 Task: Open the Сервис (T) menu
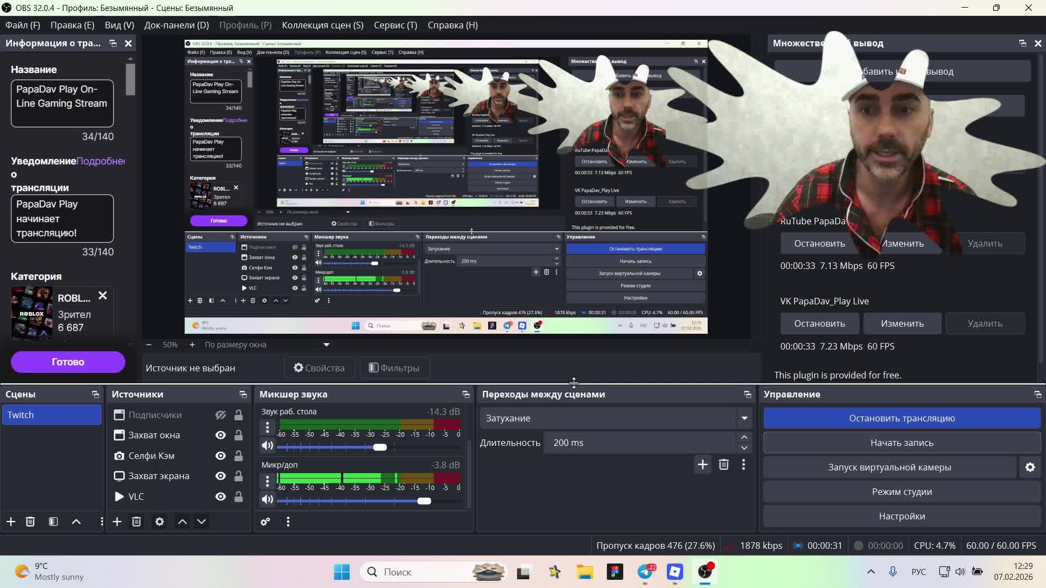395,25
